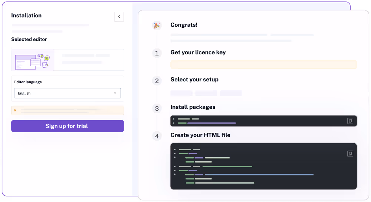The width and height of the screenshot is (371, 202).
Task: Select the step 1 number circle
Action: click(157, 53)
